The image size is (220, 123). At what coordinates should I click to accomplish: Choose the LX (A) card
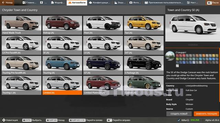(x=103, y=45)
